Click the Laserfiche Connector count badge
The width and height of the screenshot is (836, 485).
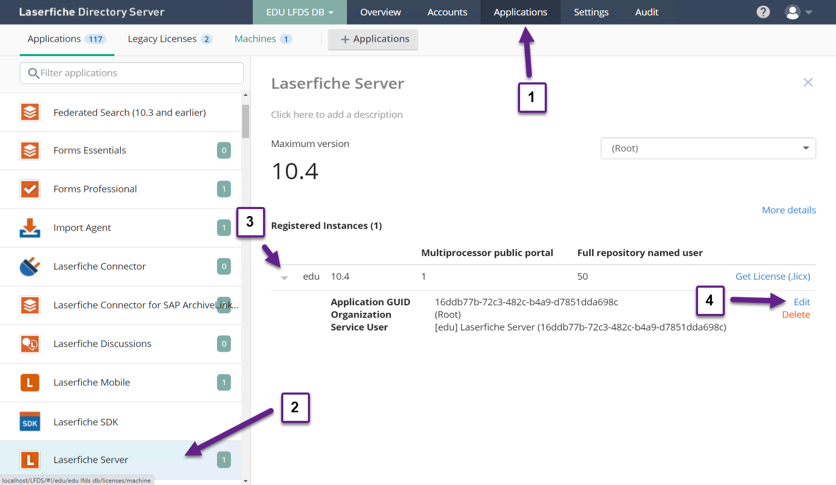[x=224, y=266]
